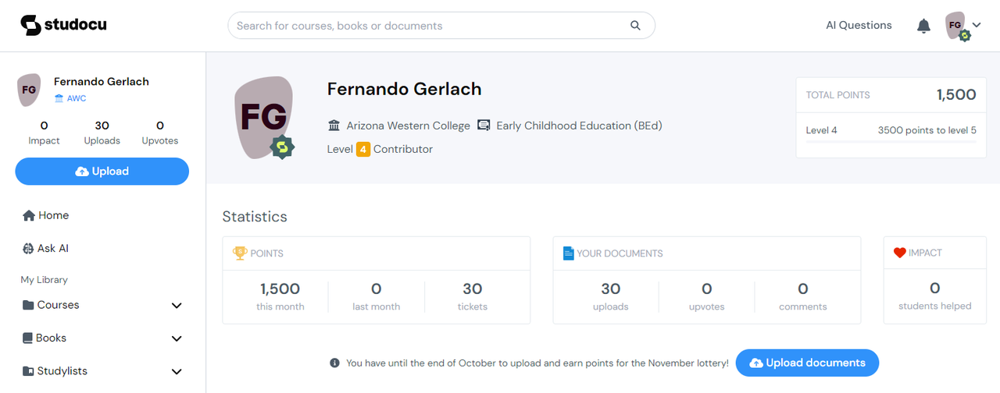Click the '1,500 this month' stat
Viewport: 1000px width, 393px height.
point(280,296)
